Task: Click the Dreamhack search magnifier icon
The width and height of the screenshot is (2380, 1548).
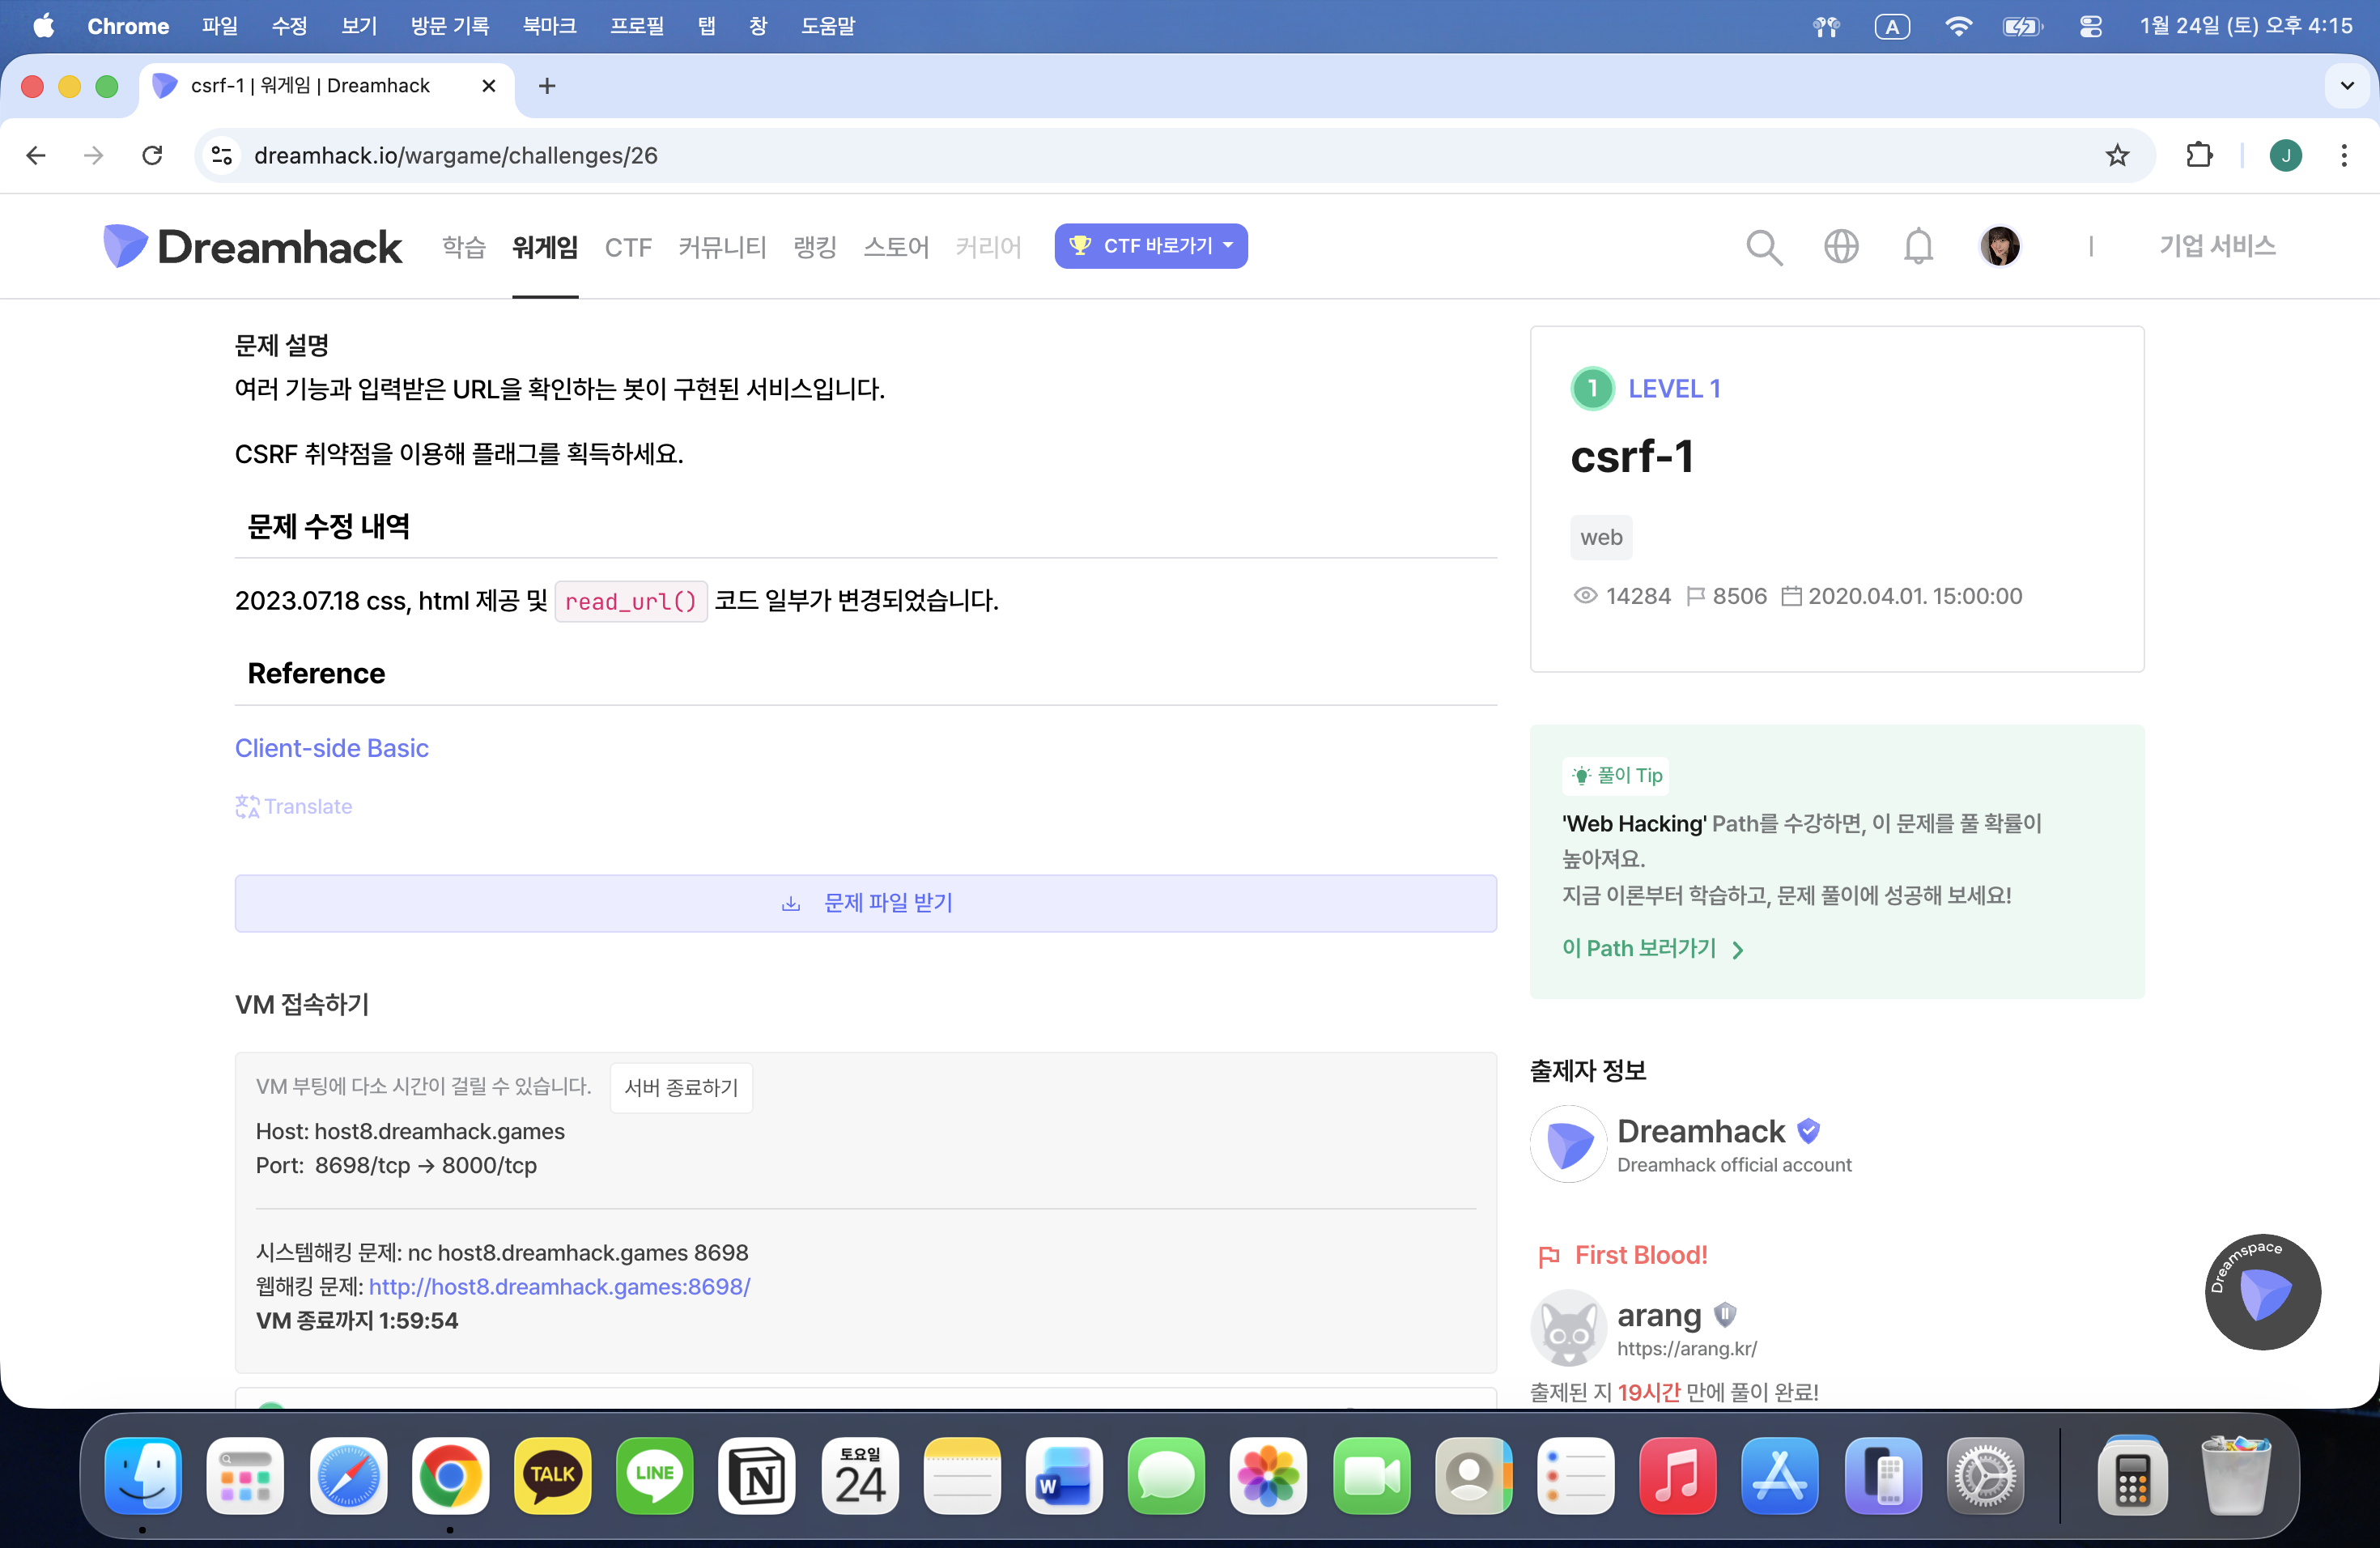Action: click(x=1763, y=246)
